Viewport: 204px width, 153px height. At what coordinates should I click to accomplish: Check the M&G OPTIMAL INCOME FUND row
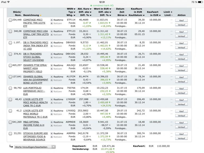(x=10, y=122)
